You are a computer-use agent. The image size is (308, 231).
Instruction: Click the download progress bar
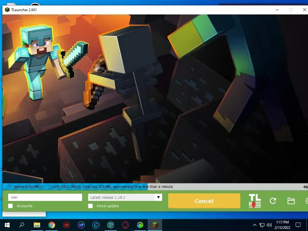[155, 186]
